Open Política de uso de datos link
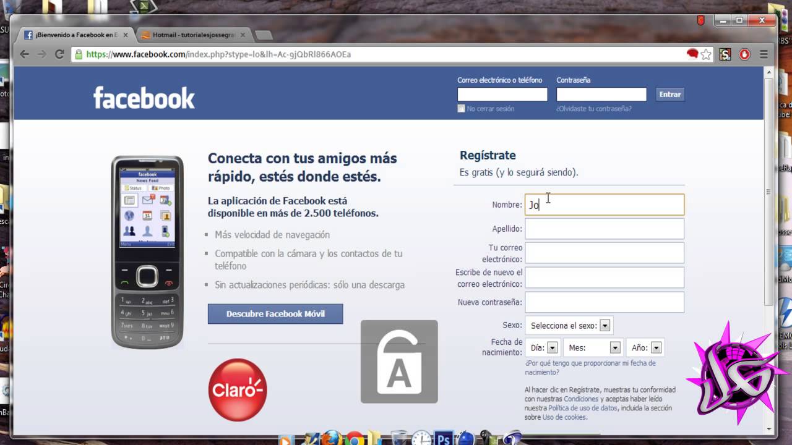This screenshot has height=445, width=792. coord(583,409)
